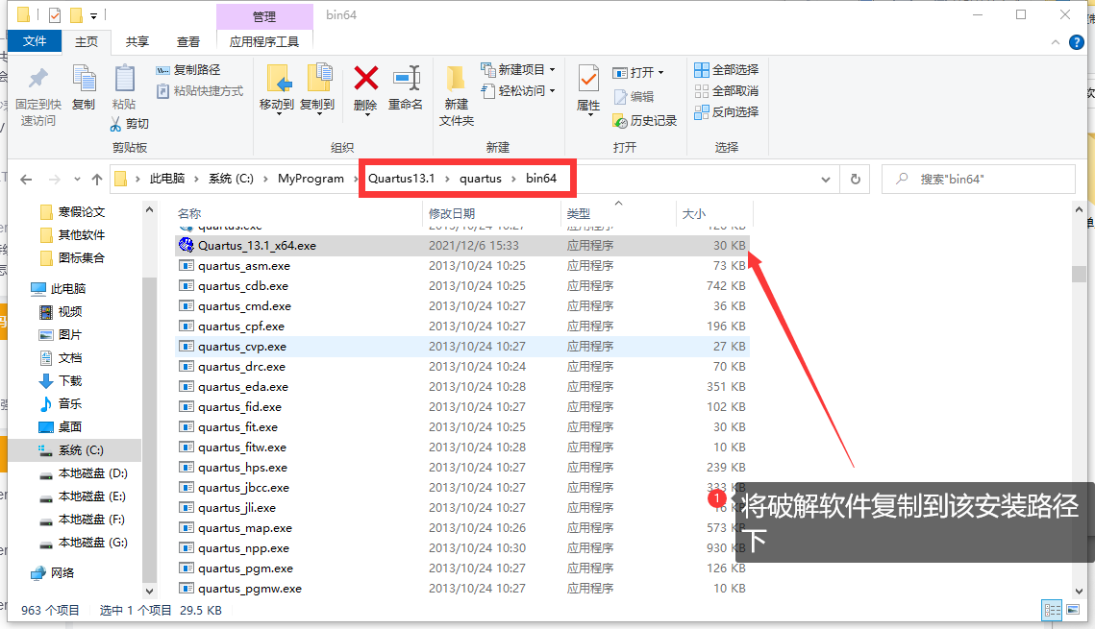Click the Copy To (复制到) icon
This screenshot has height=629, width=1095.
coord(320,78)
